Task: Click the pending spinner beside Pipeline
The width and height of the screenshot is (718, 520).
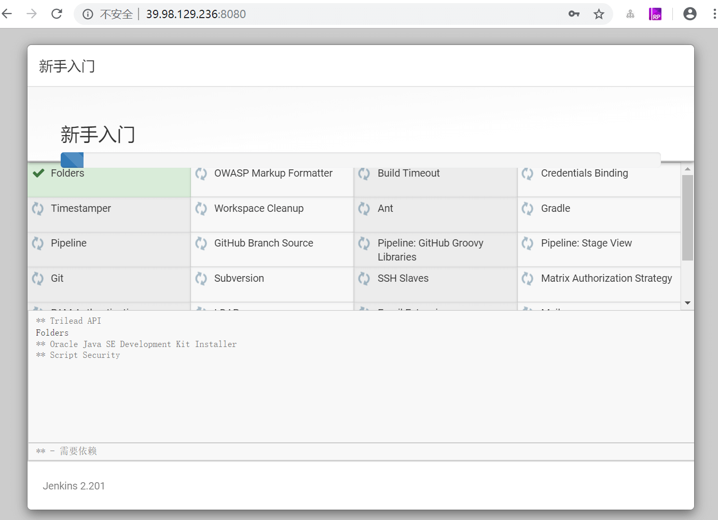Action: (38, 243)
